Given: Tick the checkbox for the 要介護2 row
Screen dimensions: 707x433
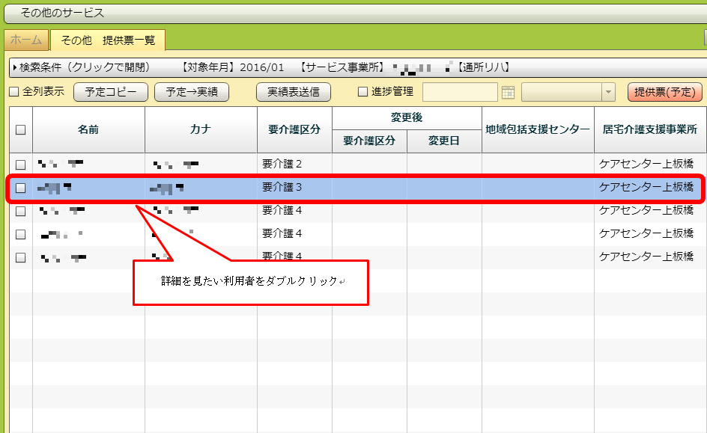Looking at the screenshot, I should pyautogui.click(x=21, y=165).
